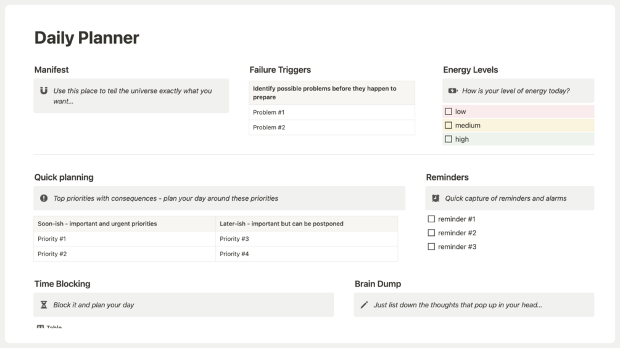Check the medium energy checkbox
620x348 pixels.
[448, 126]
